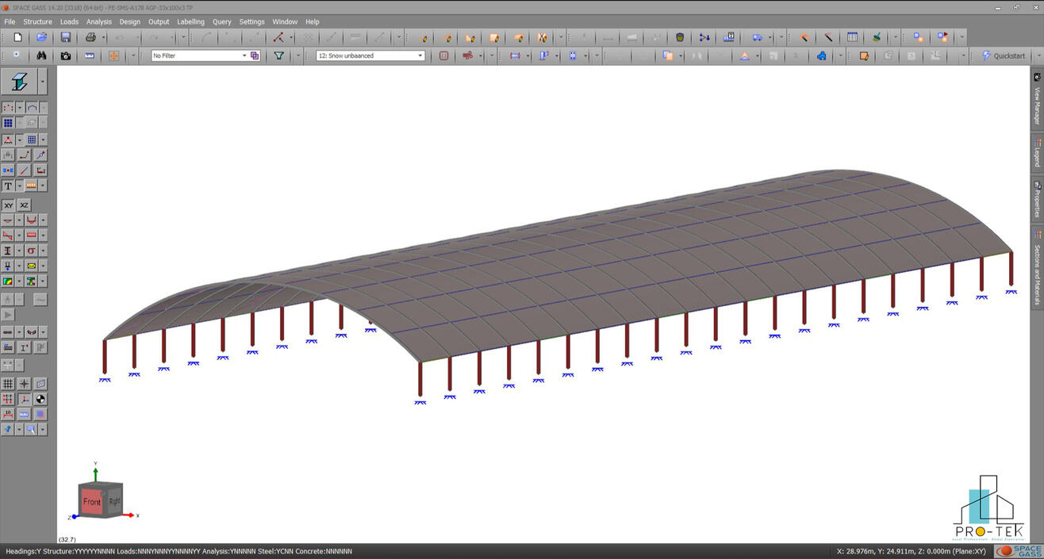Click the XZ plane button
The width and height of the screenshot is (1044, 559).
point(25,205)
